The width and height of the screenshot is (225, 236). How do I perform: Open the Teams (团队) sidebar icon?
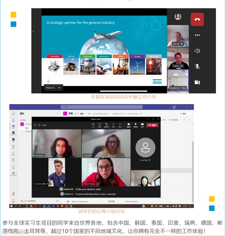[x=13, y=127]
